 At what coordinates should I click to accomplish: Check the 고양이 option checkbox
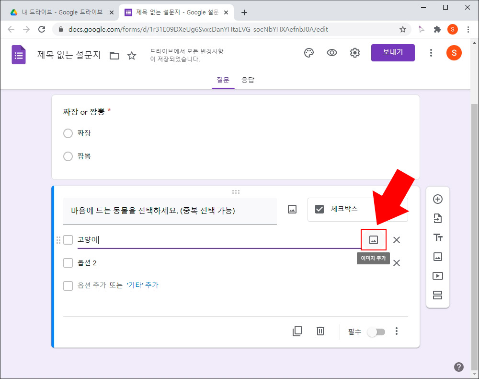68,239
